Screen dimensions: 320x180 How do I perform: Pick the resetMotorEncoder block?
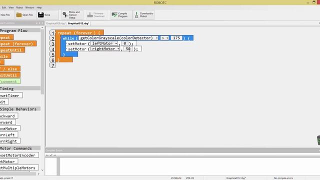[x=19, y=155]
